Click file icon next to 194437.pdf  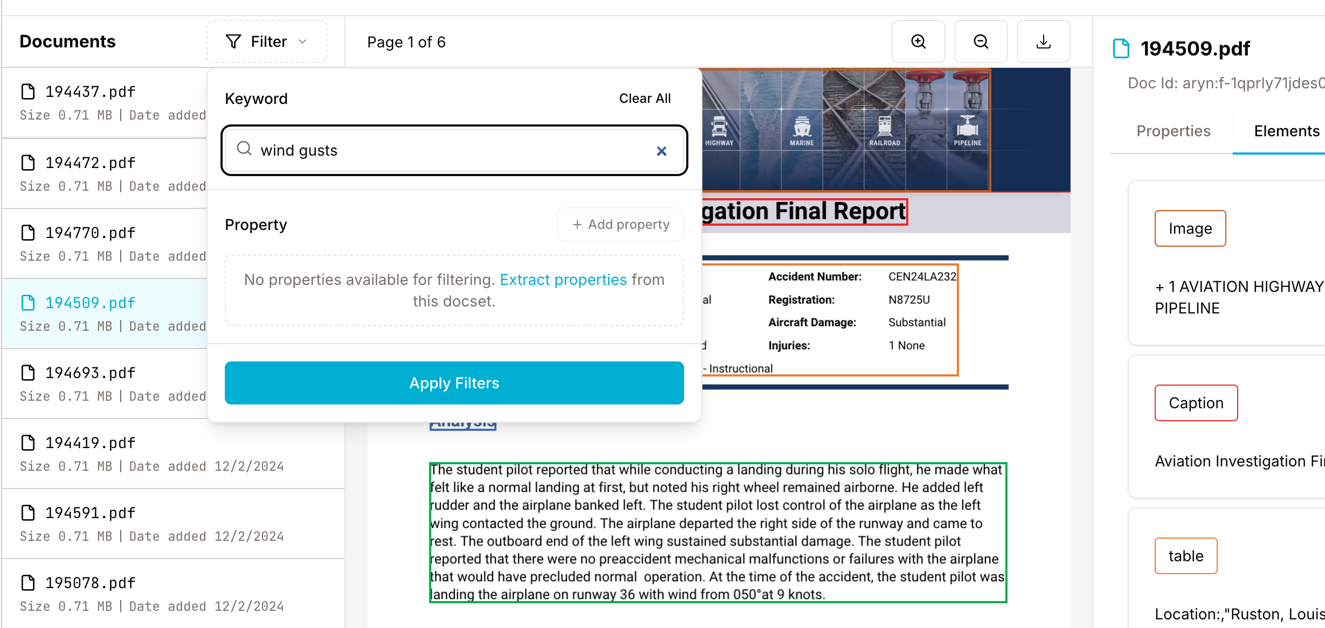click(27, 92)
